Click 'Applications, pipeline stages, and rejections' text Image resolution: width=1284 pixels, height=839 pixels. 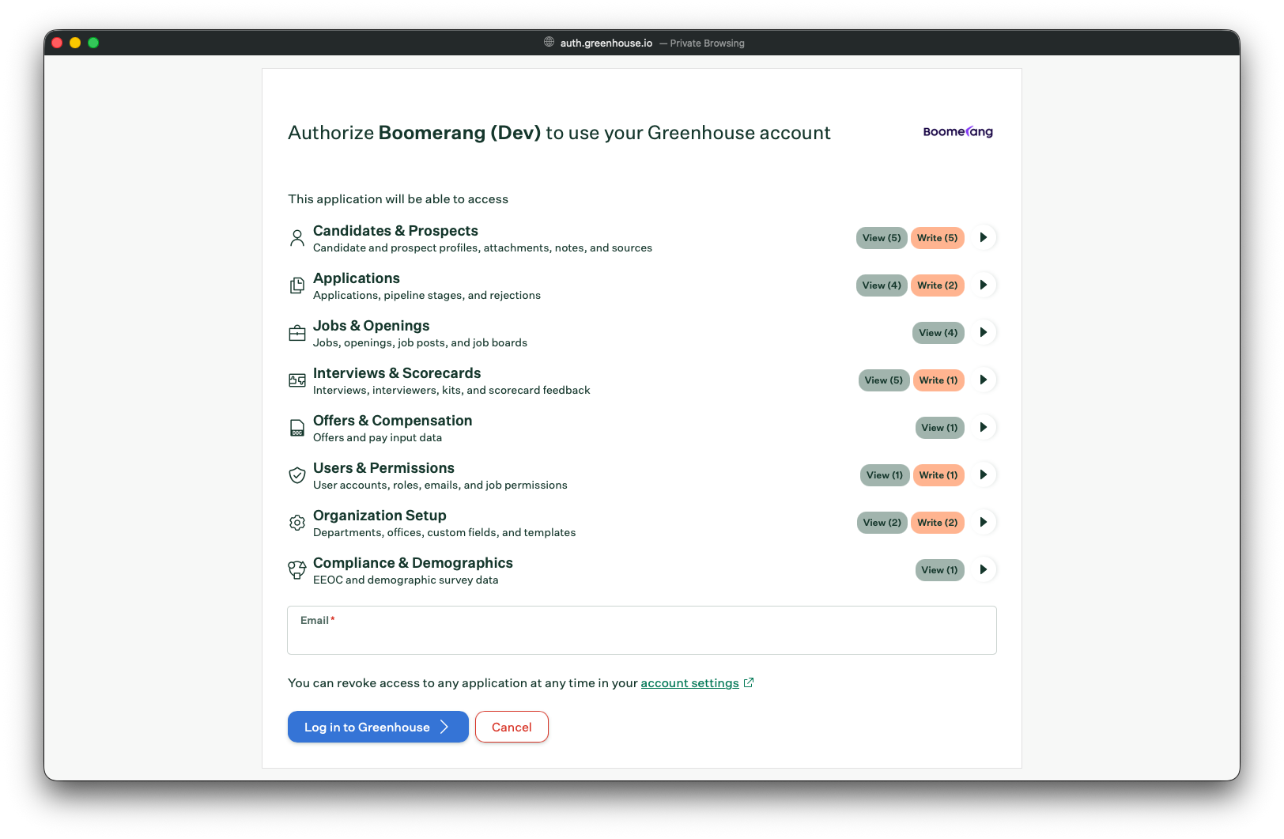(427, 296)
